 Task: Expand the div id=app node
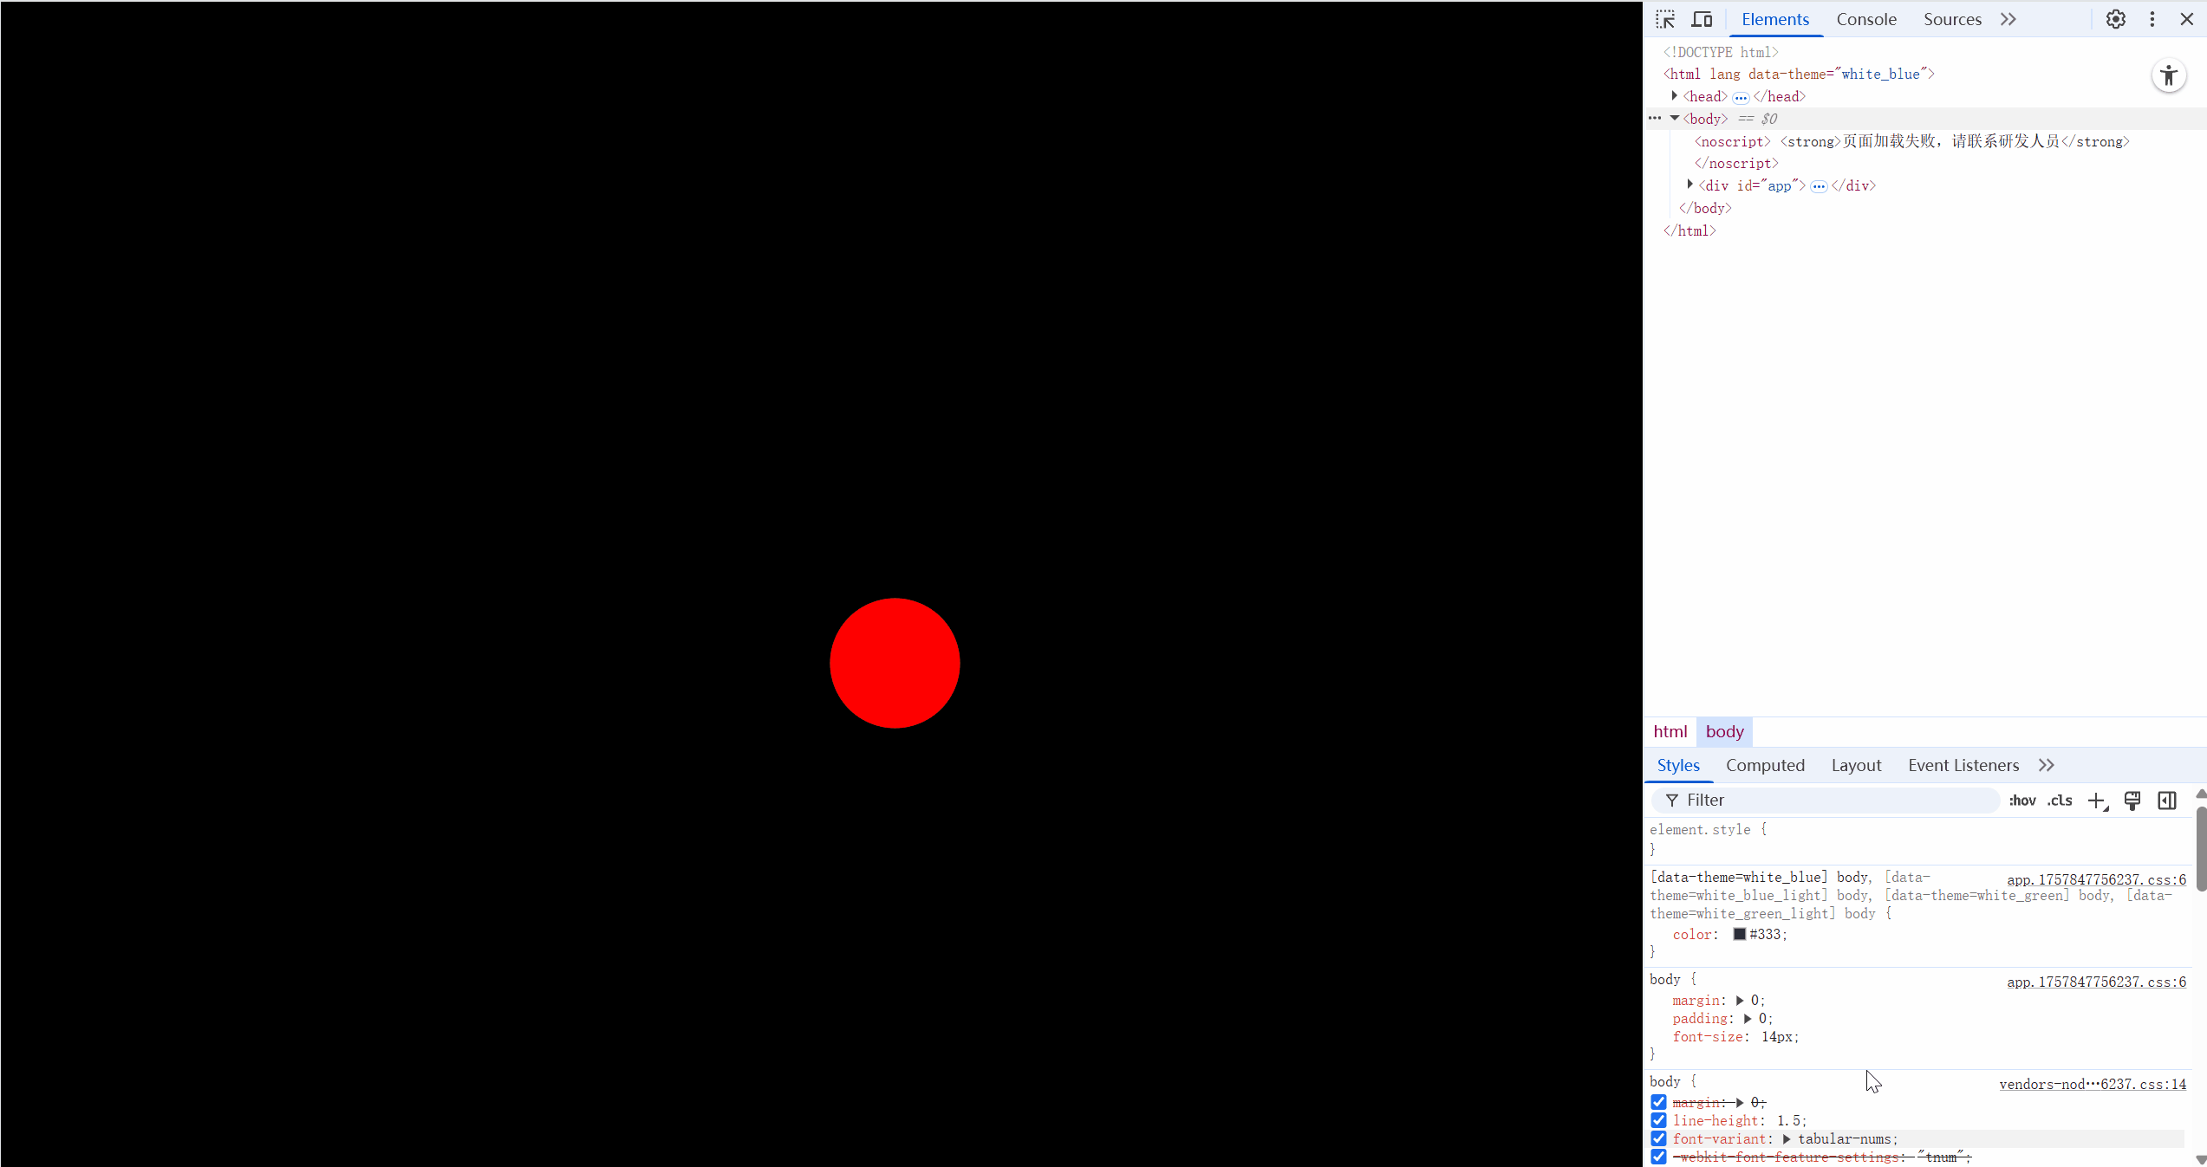point(1690,185)
